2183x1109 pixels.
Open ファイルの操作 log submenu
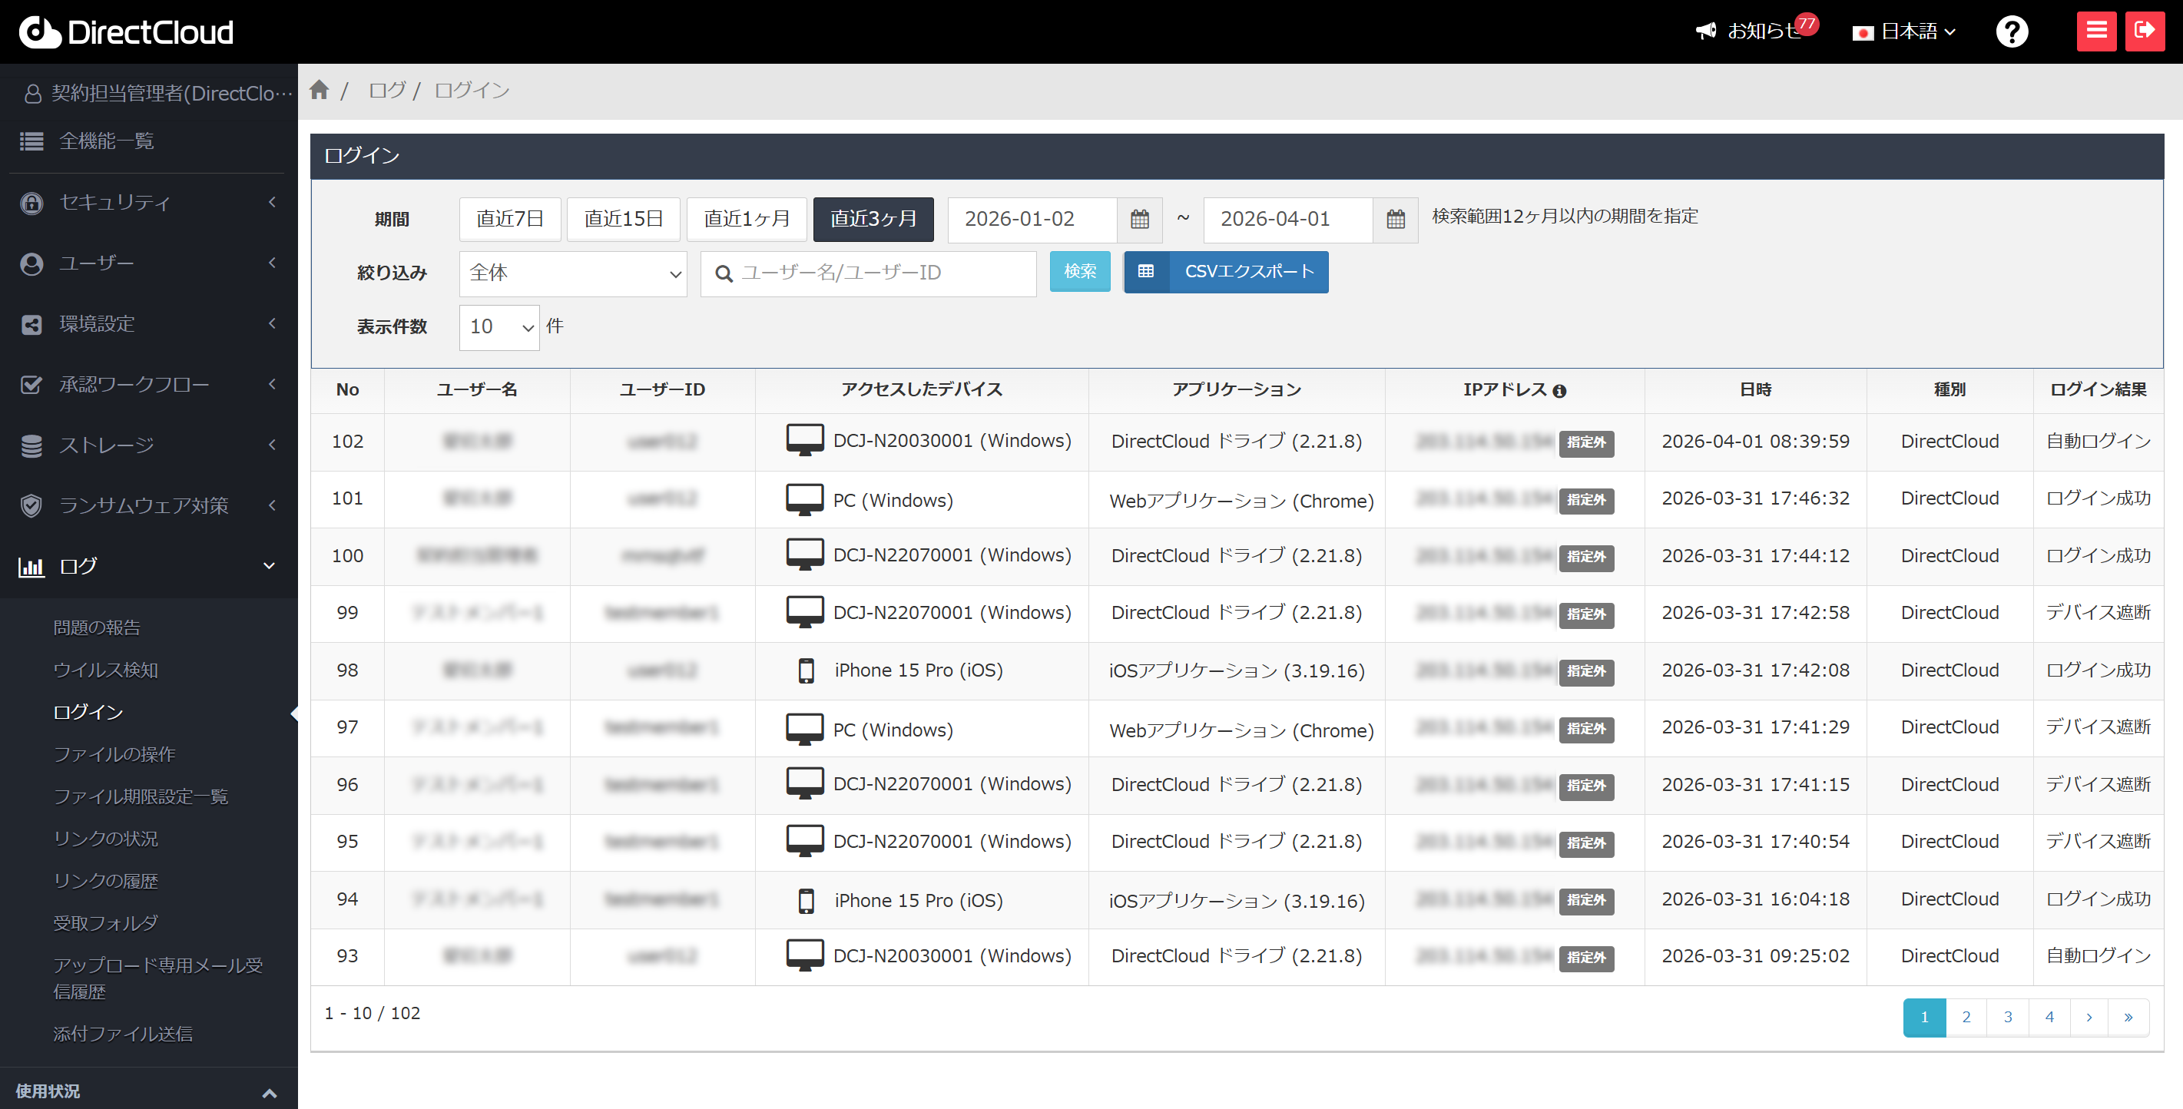[114, 754]
